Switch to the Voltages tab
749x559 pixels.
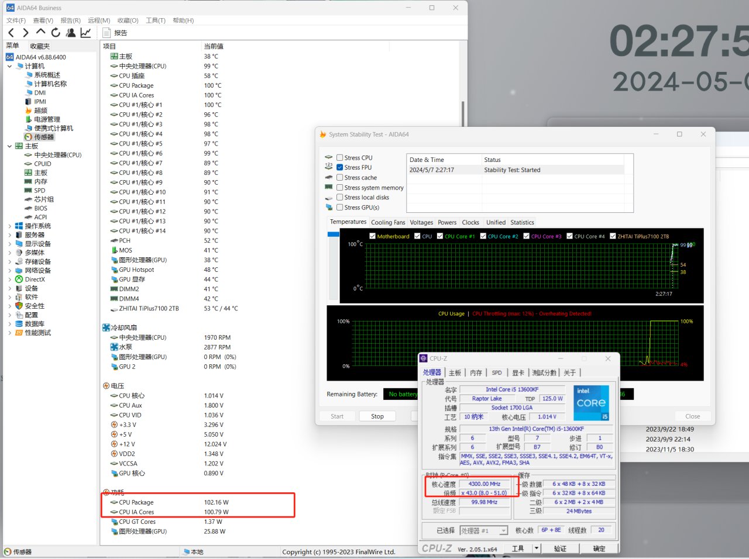pyautogui.click(x=421, y=223)
